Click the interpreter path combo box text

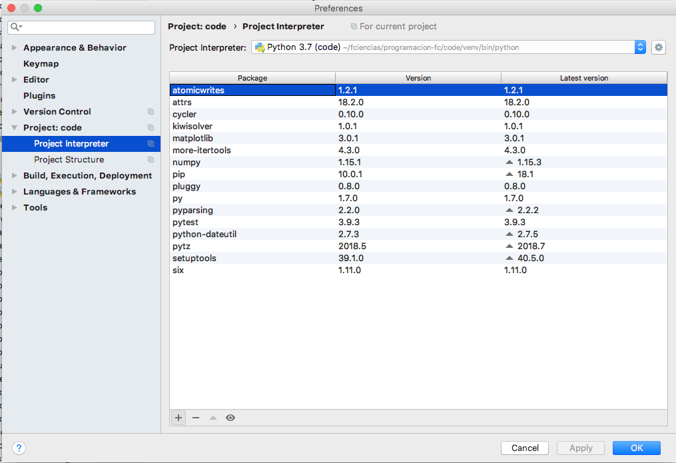(x=431, y=47)
